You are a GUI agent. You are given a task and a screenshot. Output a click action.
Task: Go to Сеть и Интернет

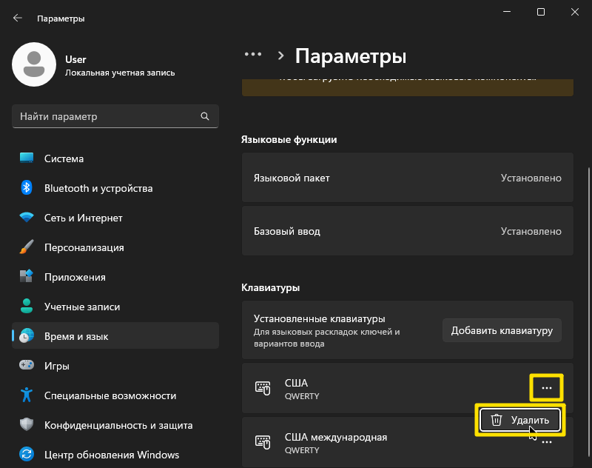click(x=83, y=218)
